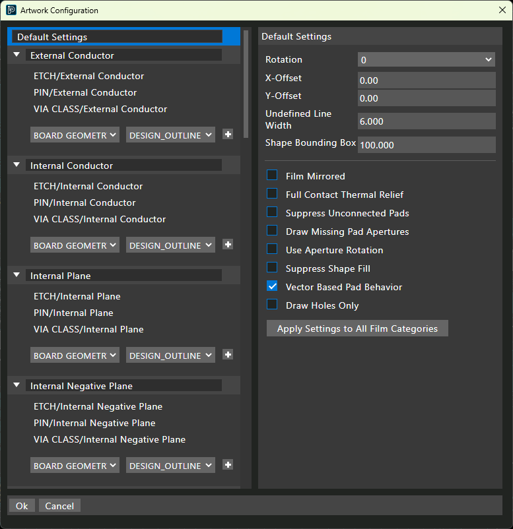513x529 pixels.
Task: Check Suppress Unconnected Pads
Action: coord(271,213)
